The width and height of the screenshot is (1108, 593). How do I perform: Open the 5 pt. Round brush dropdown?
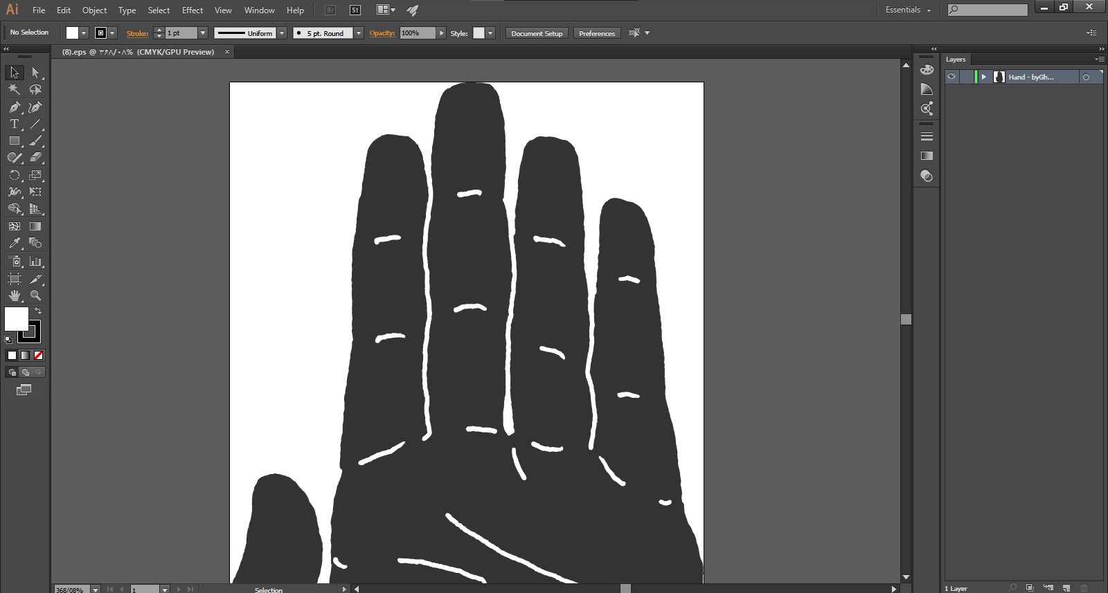[359, 33]
